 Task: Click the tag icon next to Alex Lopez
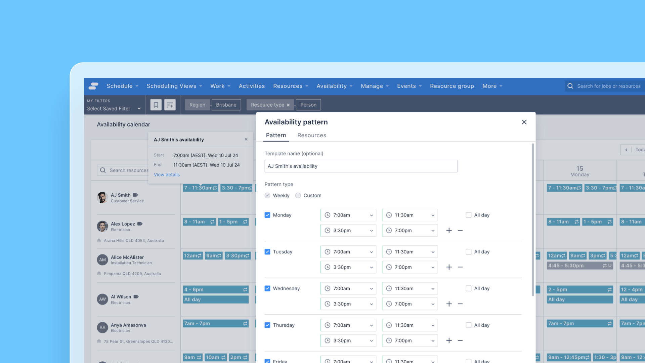click(140, 224)
